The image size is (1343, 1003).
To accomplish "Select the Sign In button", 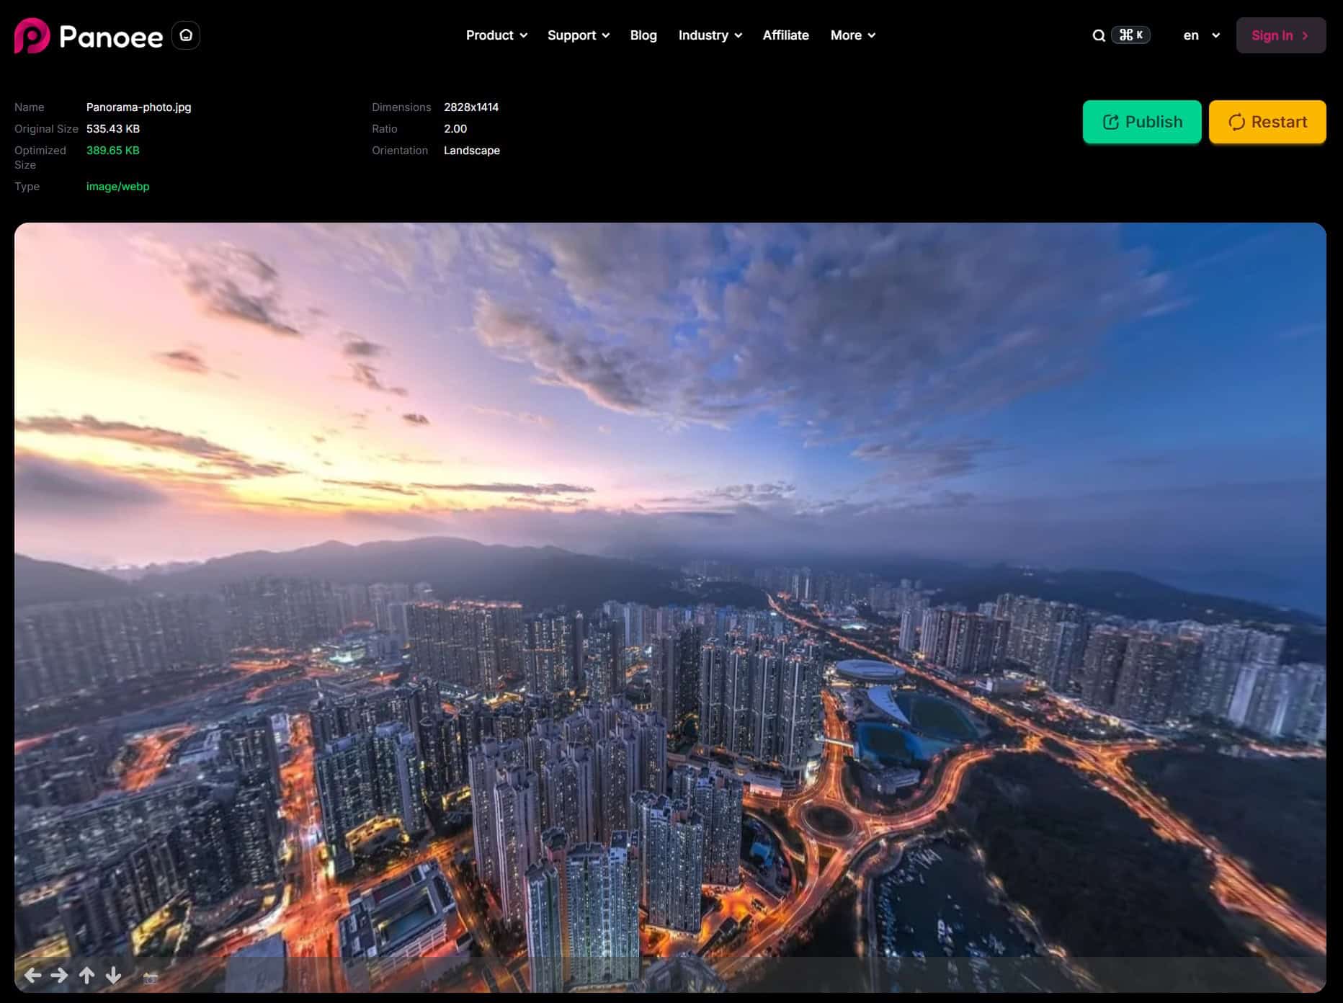I will tap(1280, 35).
